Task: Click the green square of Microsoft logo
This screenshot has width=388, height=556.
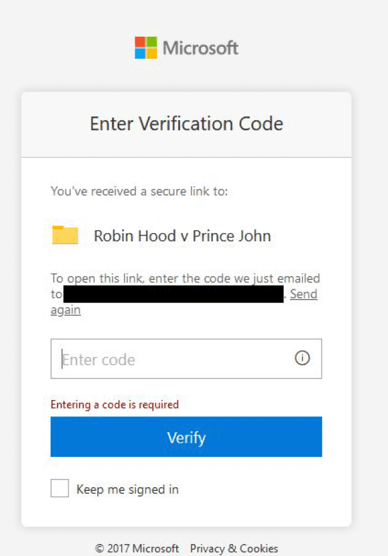Action: point(152,42)
